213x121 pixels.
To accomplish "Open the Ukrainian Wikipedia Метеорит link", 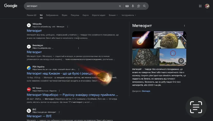I will [x=34, y=31].
